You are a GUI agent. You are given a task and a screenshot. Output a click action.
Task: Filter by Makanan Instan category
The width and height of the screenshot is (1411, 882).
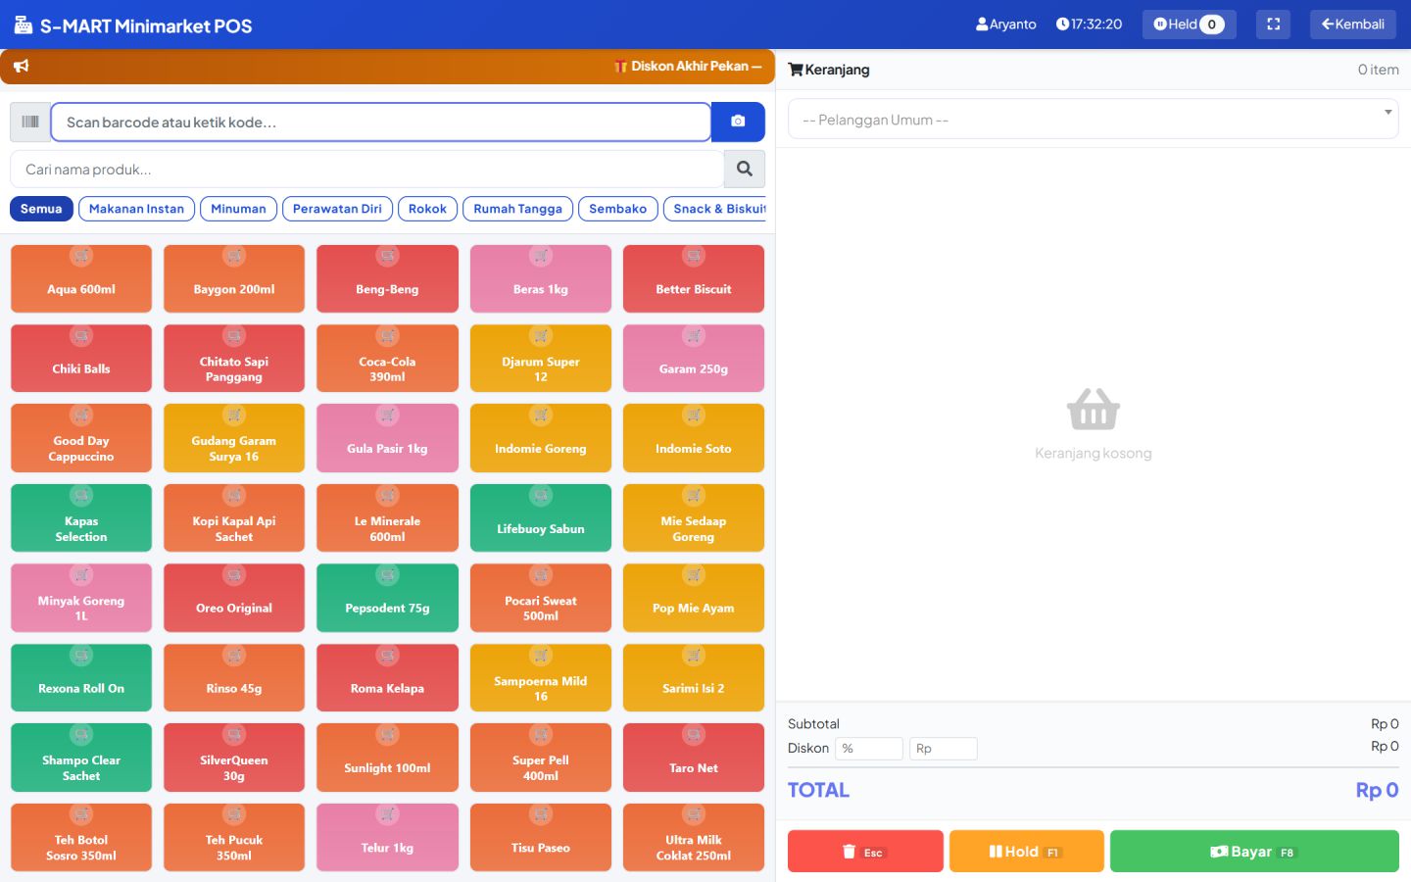136,209
